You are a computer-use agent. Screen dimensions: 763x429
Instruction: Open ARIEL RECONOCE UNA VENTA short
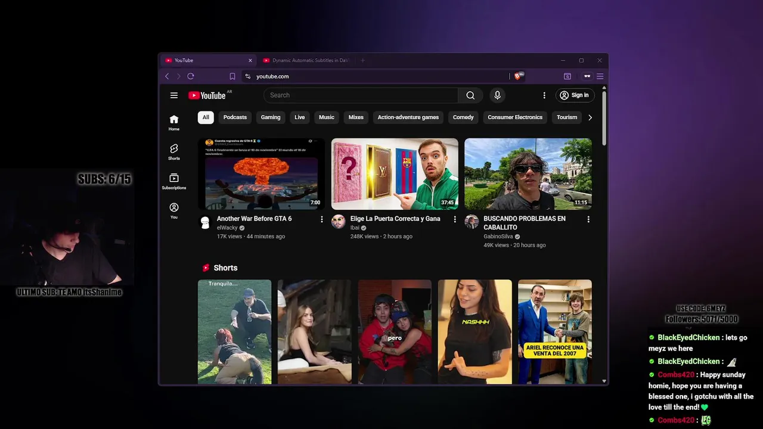(x=555, y=332)
